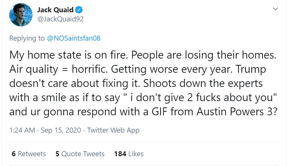Screen dimensions: 290x166
Task: Click the blue verified badge icon
Action: pyautogui.click(x=79, y=10)
